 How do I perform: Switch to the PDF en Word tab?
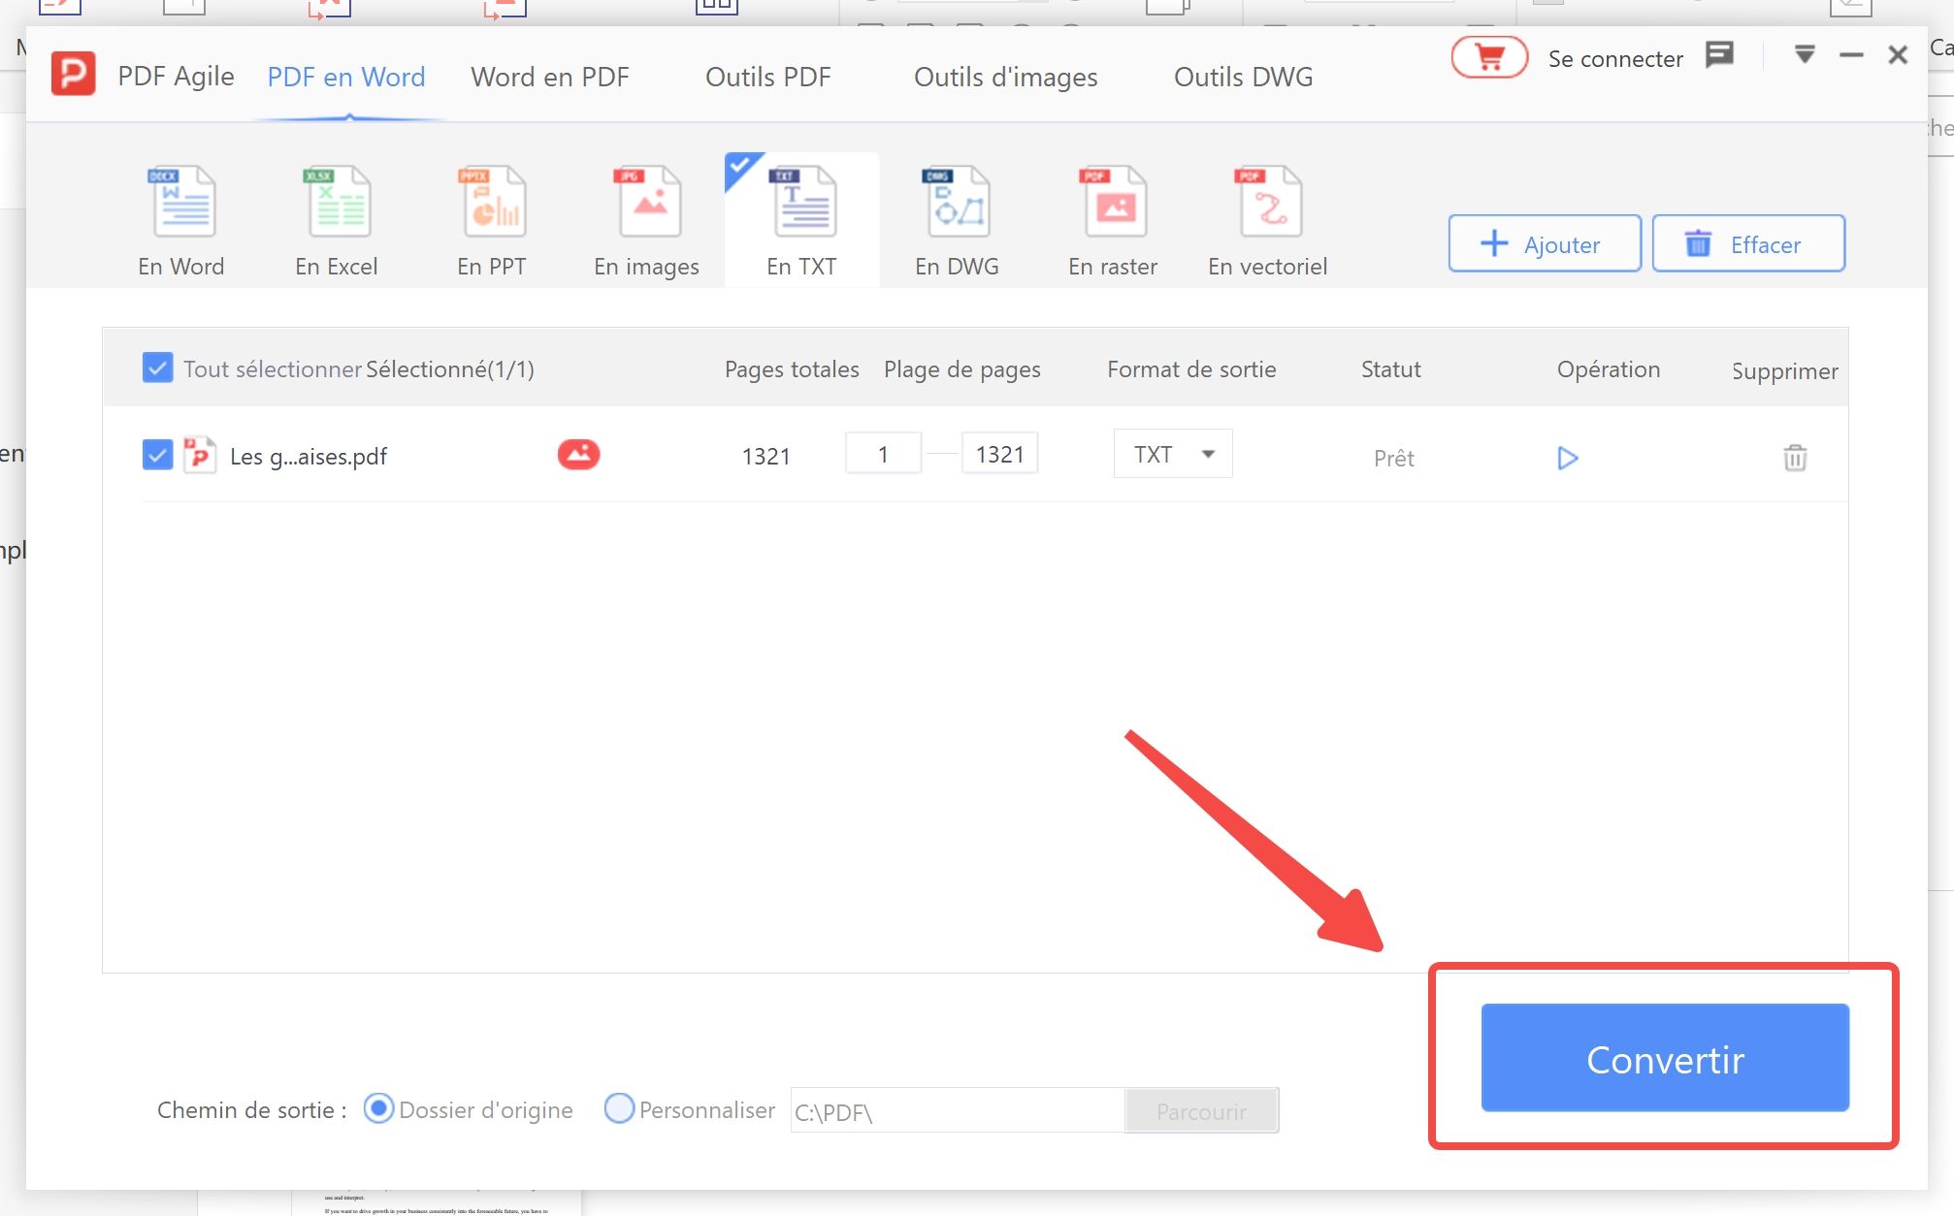pos(346,77)
